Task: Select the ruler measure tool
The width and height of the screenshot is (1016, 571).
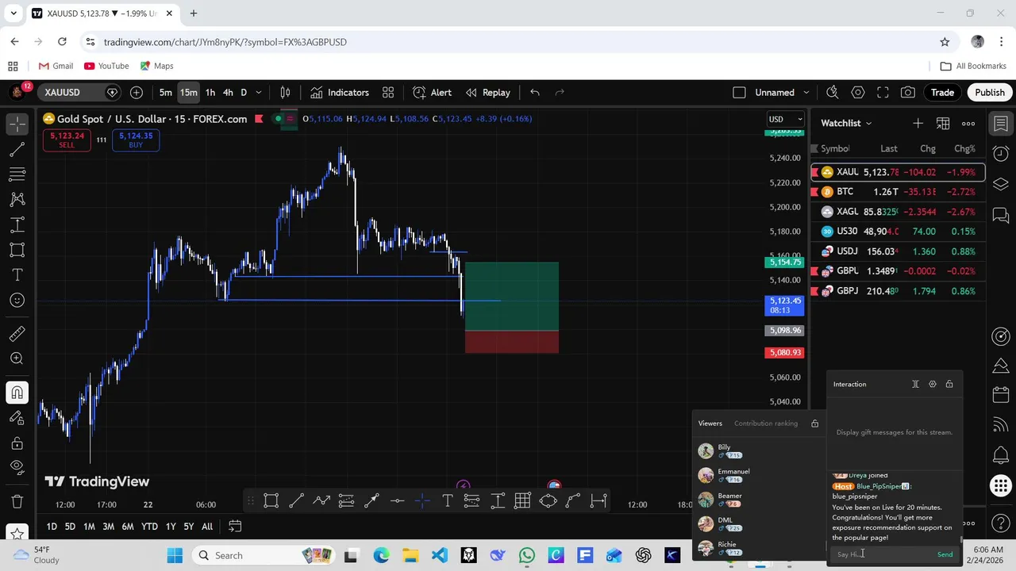Action: [17, 334]
